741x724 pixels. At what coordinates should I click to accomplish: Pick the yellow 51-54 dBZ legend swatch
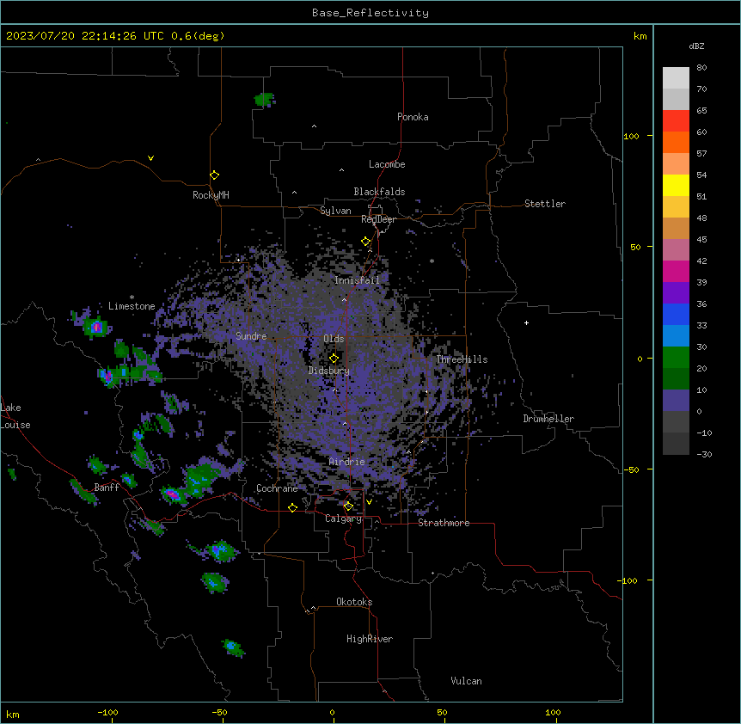click(x=676, y=185)
